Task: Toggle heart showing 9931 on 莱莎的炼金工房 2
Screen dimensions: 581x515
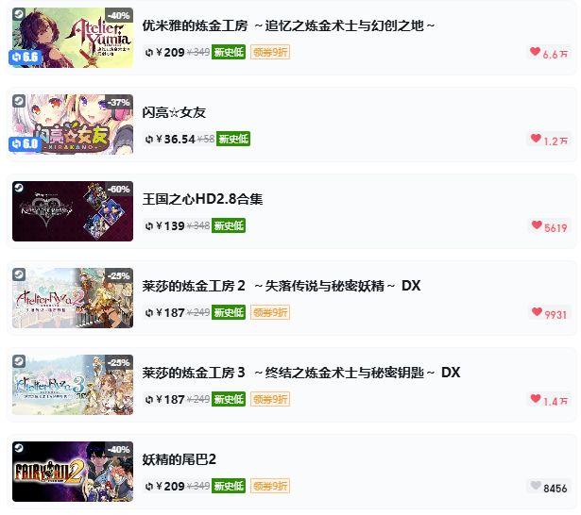Action: coord(537,311)
